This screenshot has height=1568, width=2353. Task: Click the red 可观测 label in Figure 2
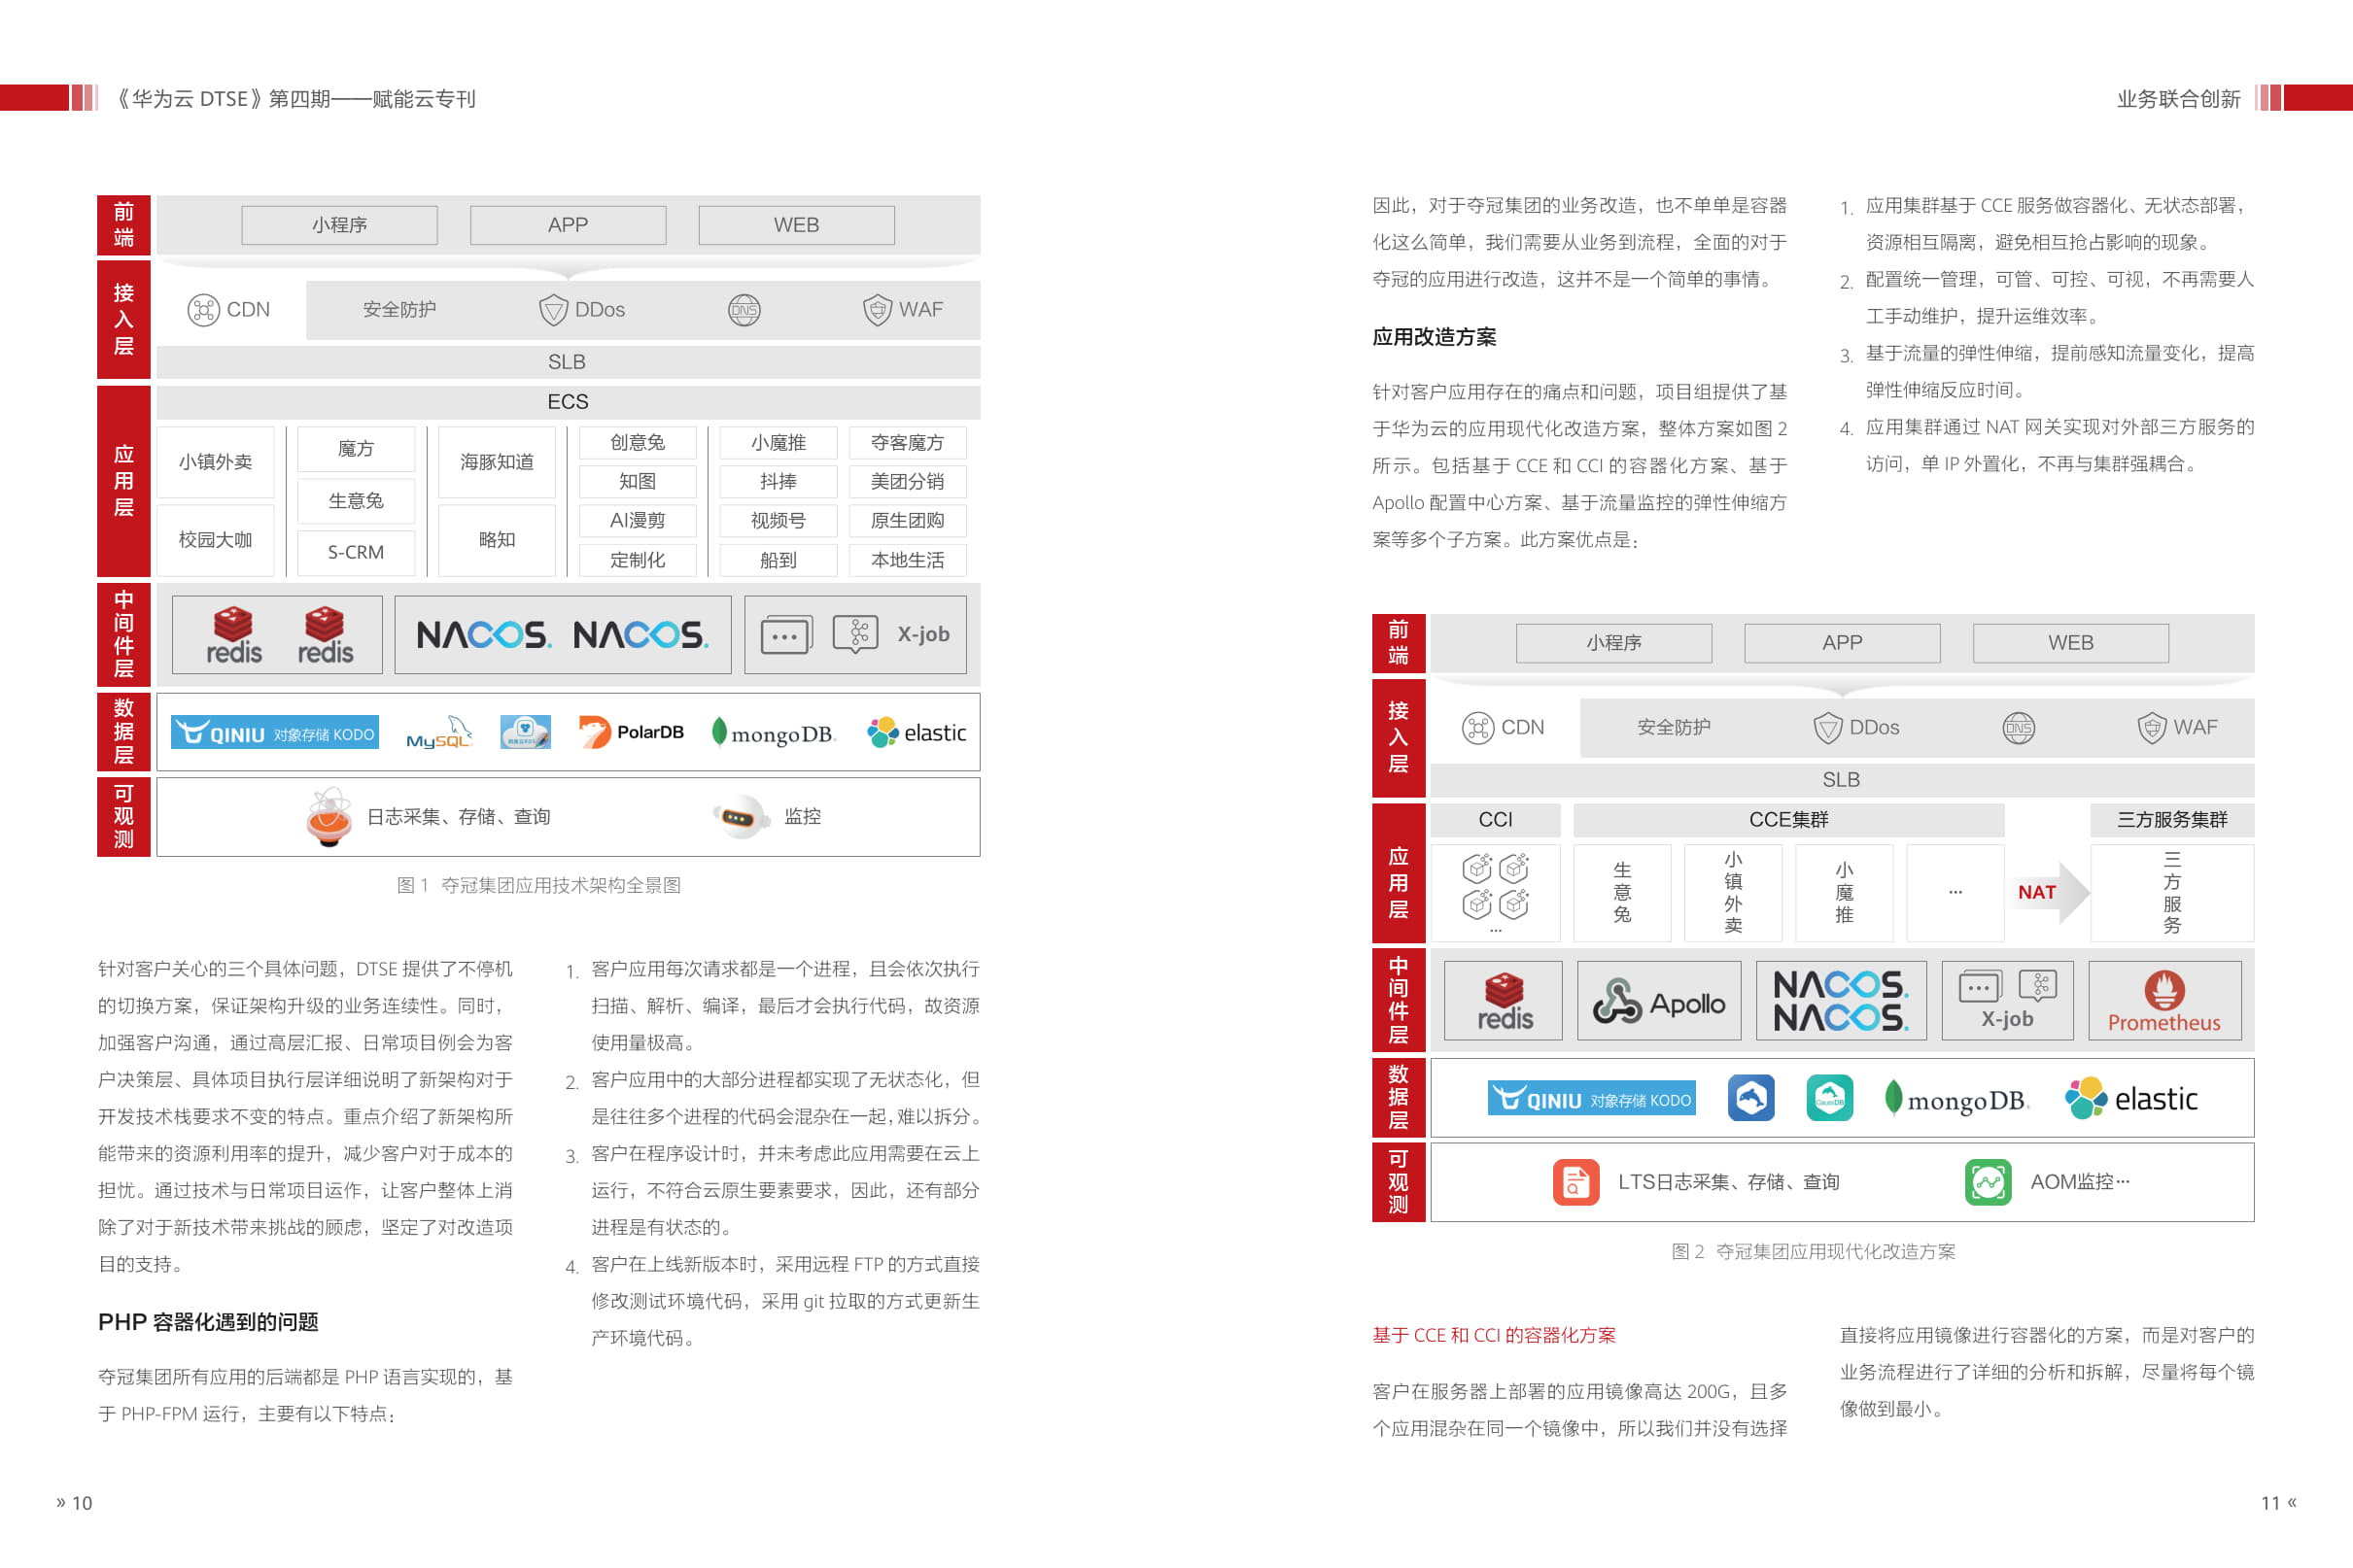(x=1399, y=1182)
